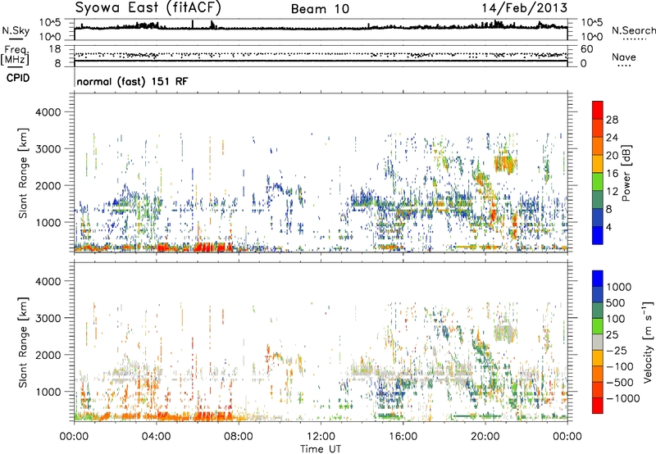Image resolution: width=656 pixels, height=454 pixels.
Task: Click the "4000" tick of the velocity panel
Action: pos(48,281)
